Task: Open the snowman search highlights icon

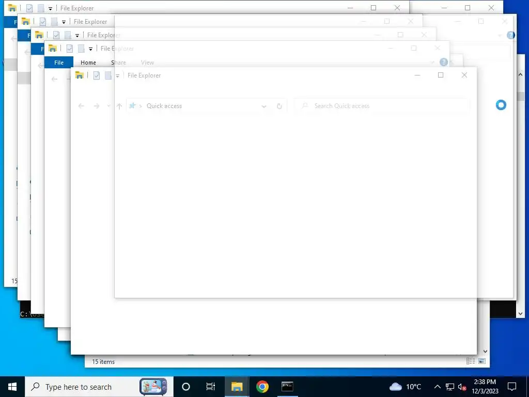Action: 153,387
